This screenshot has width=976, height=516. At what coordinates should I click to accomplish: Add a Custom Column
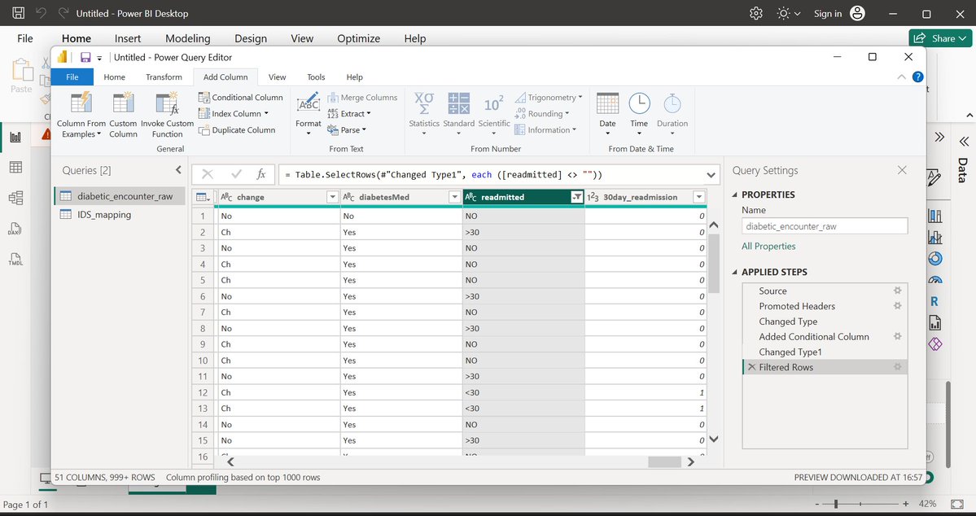coord(123,115)
